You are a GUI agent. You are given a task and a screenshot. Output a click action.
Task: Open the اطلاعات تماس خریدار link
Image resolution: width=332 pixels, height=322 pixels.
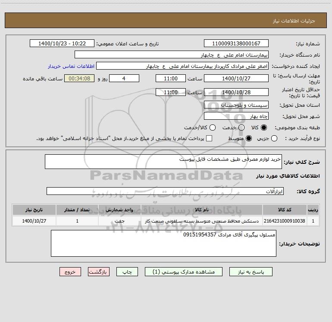(71, 66)
